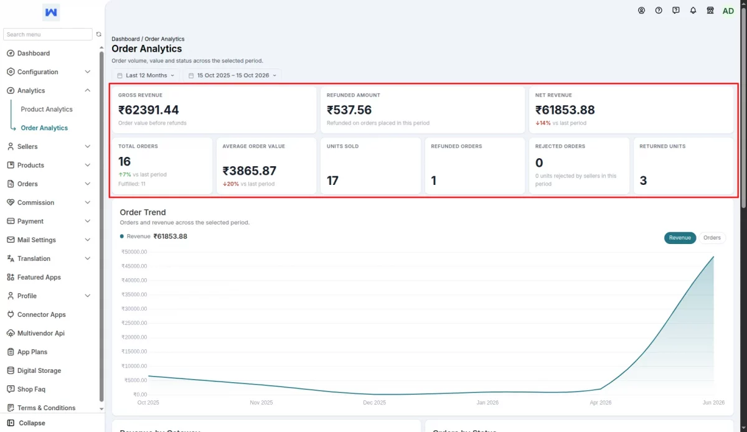
Task: Click the Products box icon in sidebar
Action: pos(11,166)
